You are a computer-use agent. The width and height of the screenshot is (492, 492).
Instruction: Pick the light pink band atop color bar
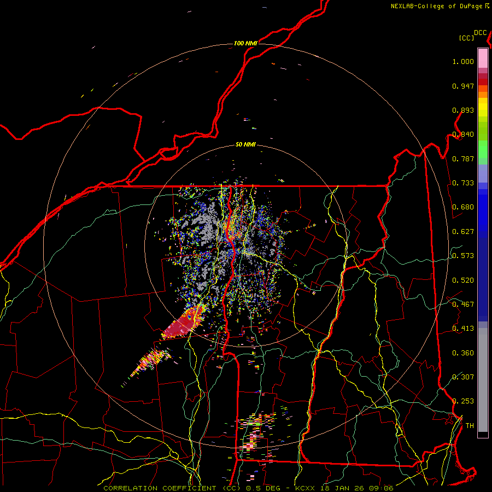tap(483, 58)
